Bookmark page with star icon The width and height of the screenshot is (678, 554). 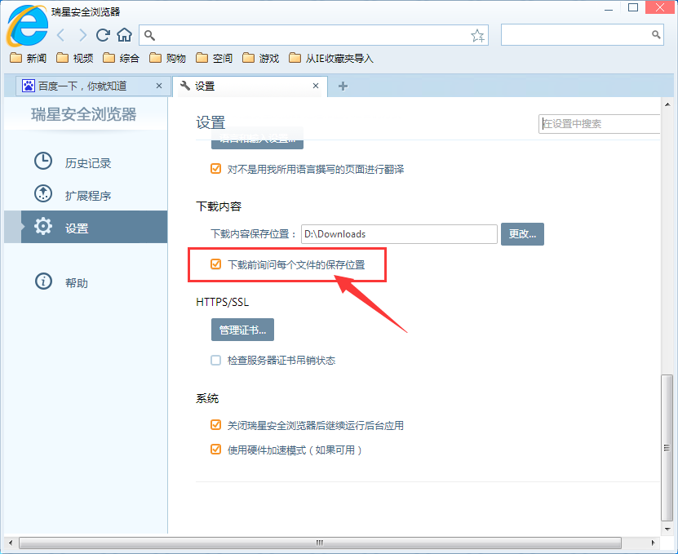tap(477, 35)
